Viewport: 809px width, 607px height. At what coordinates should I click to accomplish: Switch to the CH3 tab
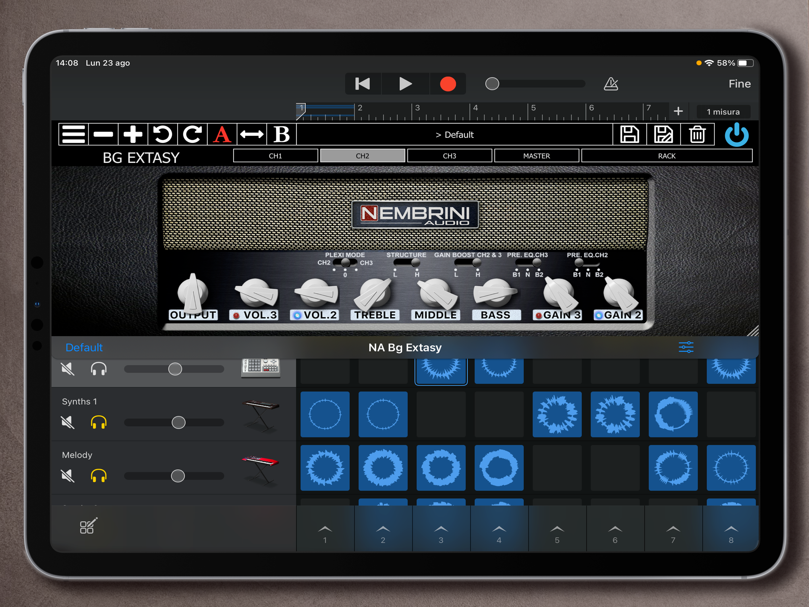coord(449,156)
